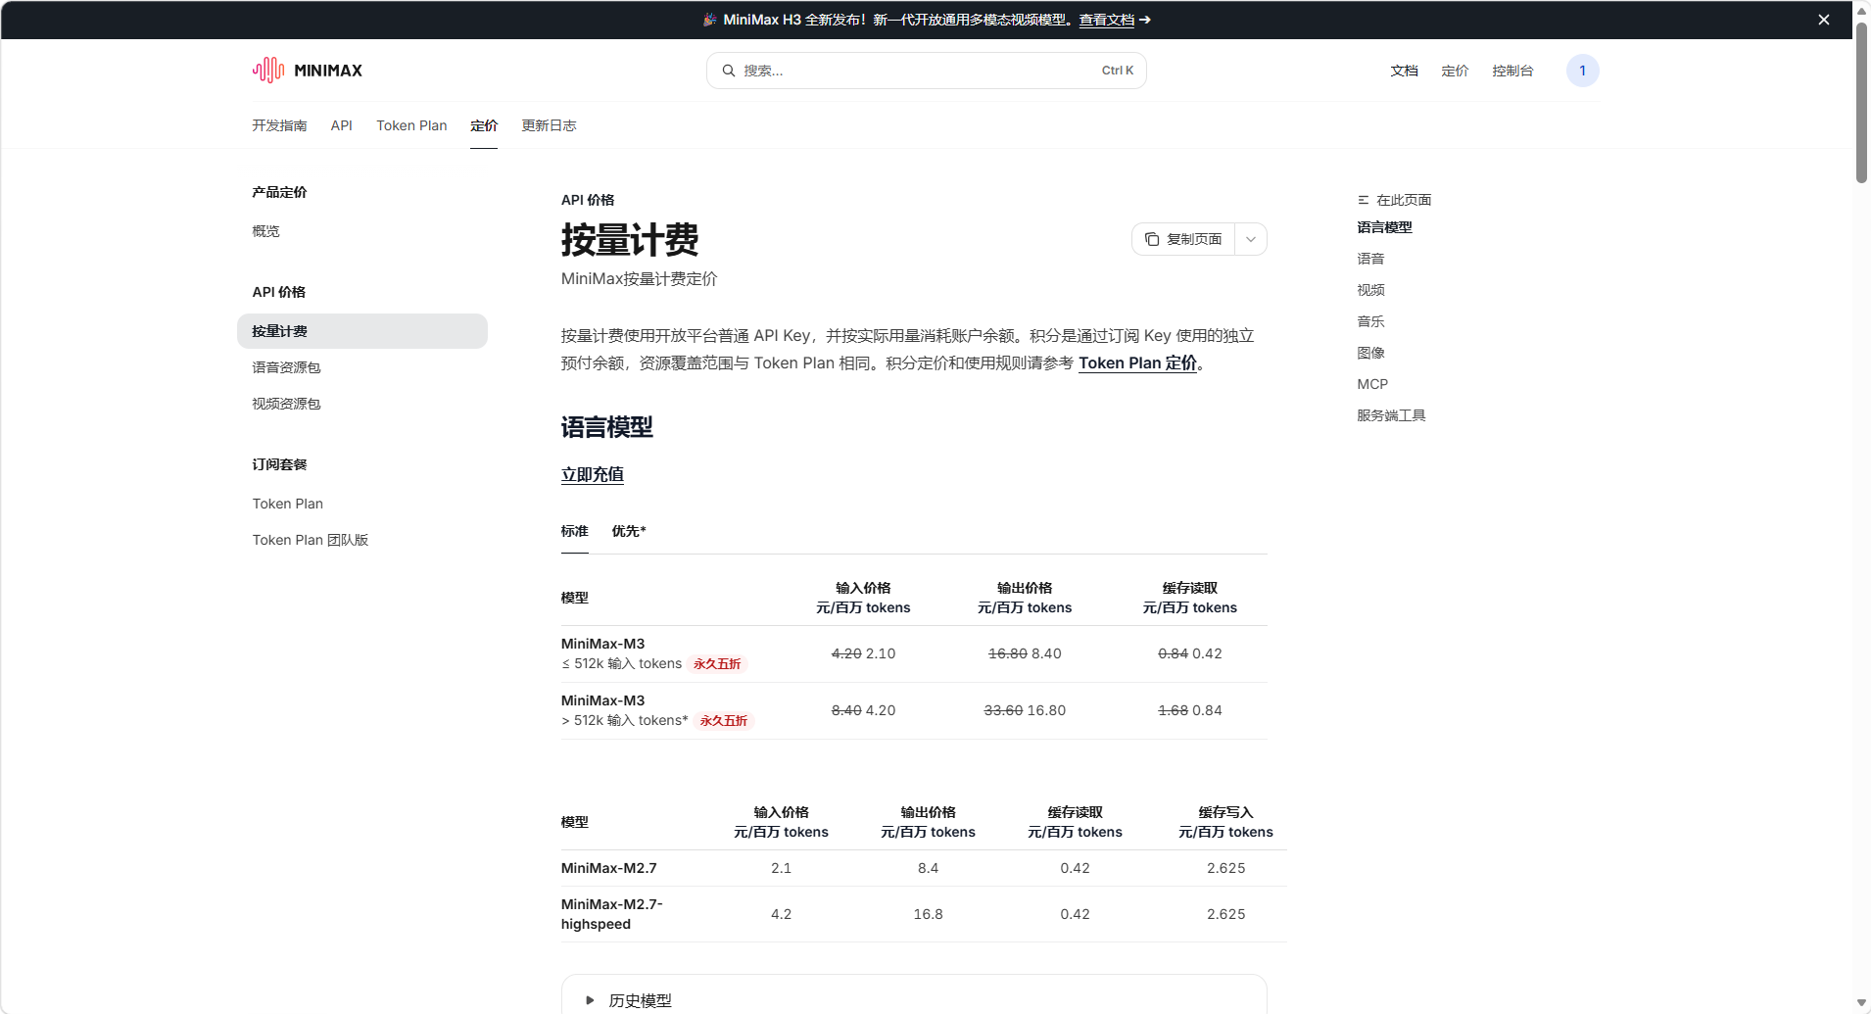1871x1014 pixels.
Task: Click the on-this-page list icon
Action: [x=1363, y=200]
